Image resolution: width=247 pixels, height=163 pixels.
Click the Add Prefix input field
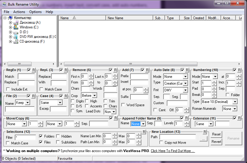[x=139, y=76]
